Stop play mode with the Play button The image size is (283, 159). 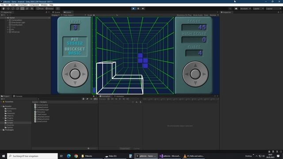pyautogui.click(x=134, y=8)
